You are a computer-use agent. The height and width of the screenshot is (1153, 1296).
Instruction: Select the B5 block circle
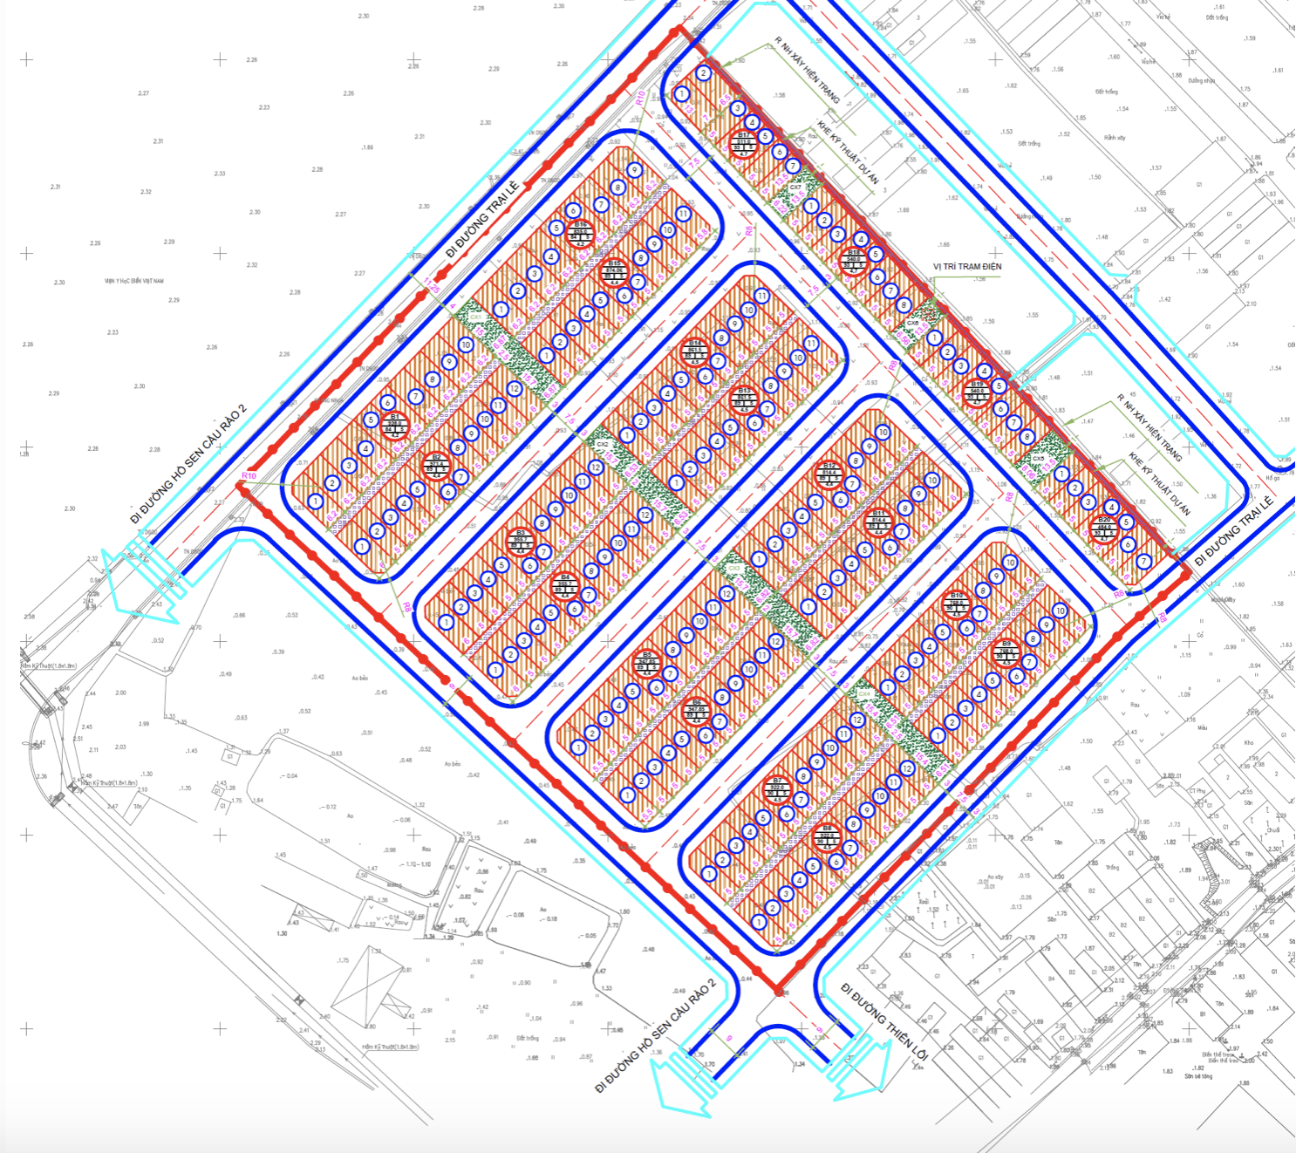(646, 661)
